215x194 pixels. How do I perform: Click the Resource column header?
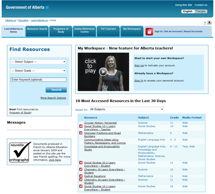[x=91, y=118]
